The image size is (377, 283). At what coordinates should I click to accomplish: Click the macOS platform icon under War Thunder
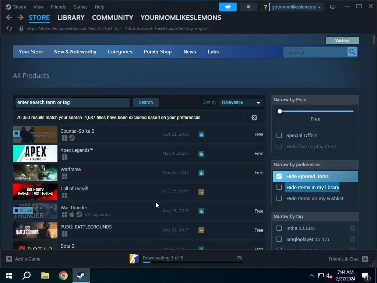[x=72, y=214]
